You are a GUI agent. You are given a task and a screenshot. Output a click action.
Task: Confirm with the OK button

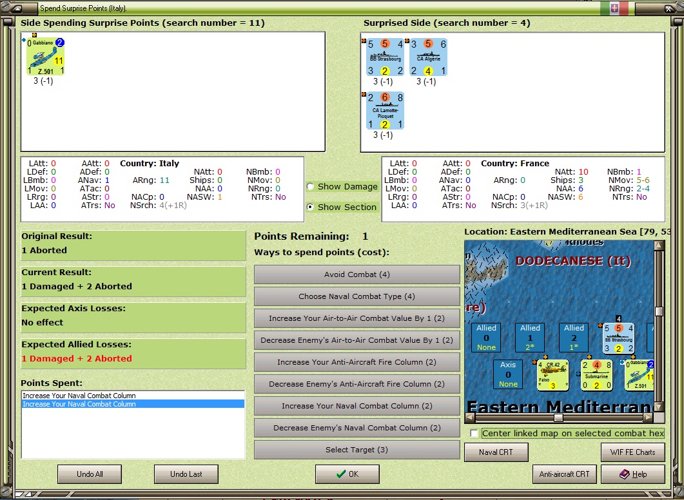click(x=347, y=474)
